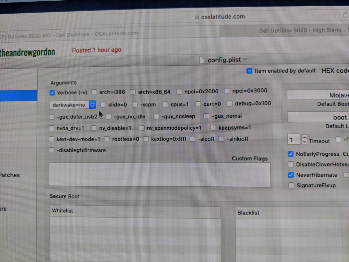The image size is (349, 262).
Task: Uncheck the NoEarlyProgress checkbox
Action: pyautogui.click(x=290, y=154)
